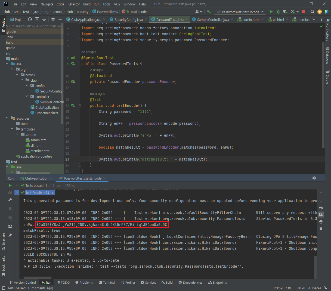Toggle the Project tool window stripe button
This screenshot has height=291, width=331.
coord(3,25)
